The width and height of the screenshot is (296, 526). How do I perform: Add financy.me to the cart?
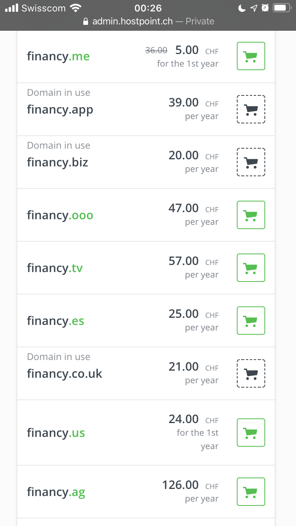point(251,56)
